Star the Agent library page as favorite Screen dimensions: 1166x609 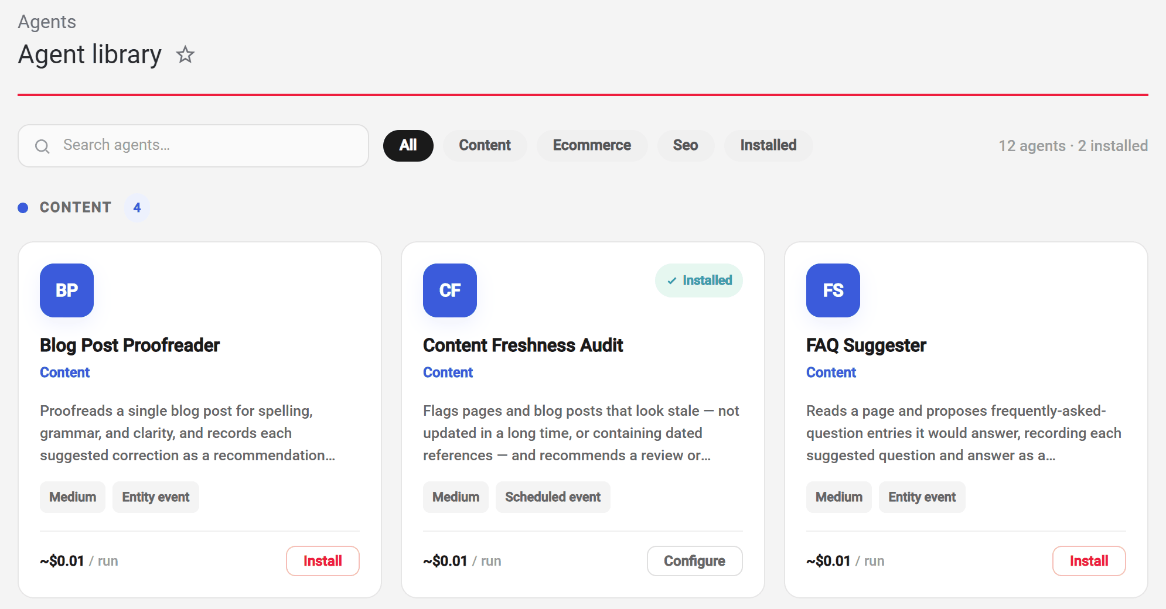tap(185, 54)
